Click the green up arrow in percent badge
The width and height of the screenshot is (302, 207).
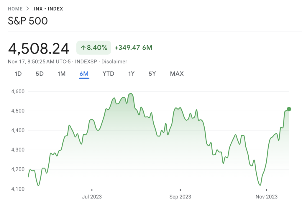[83, 48]
